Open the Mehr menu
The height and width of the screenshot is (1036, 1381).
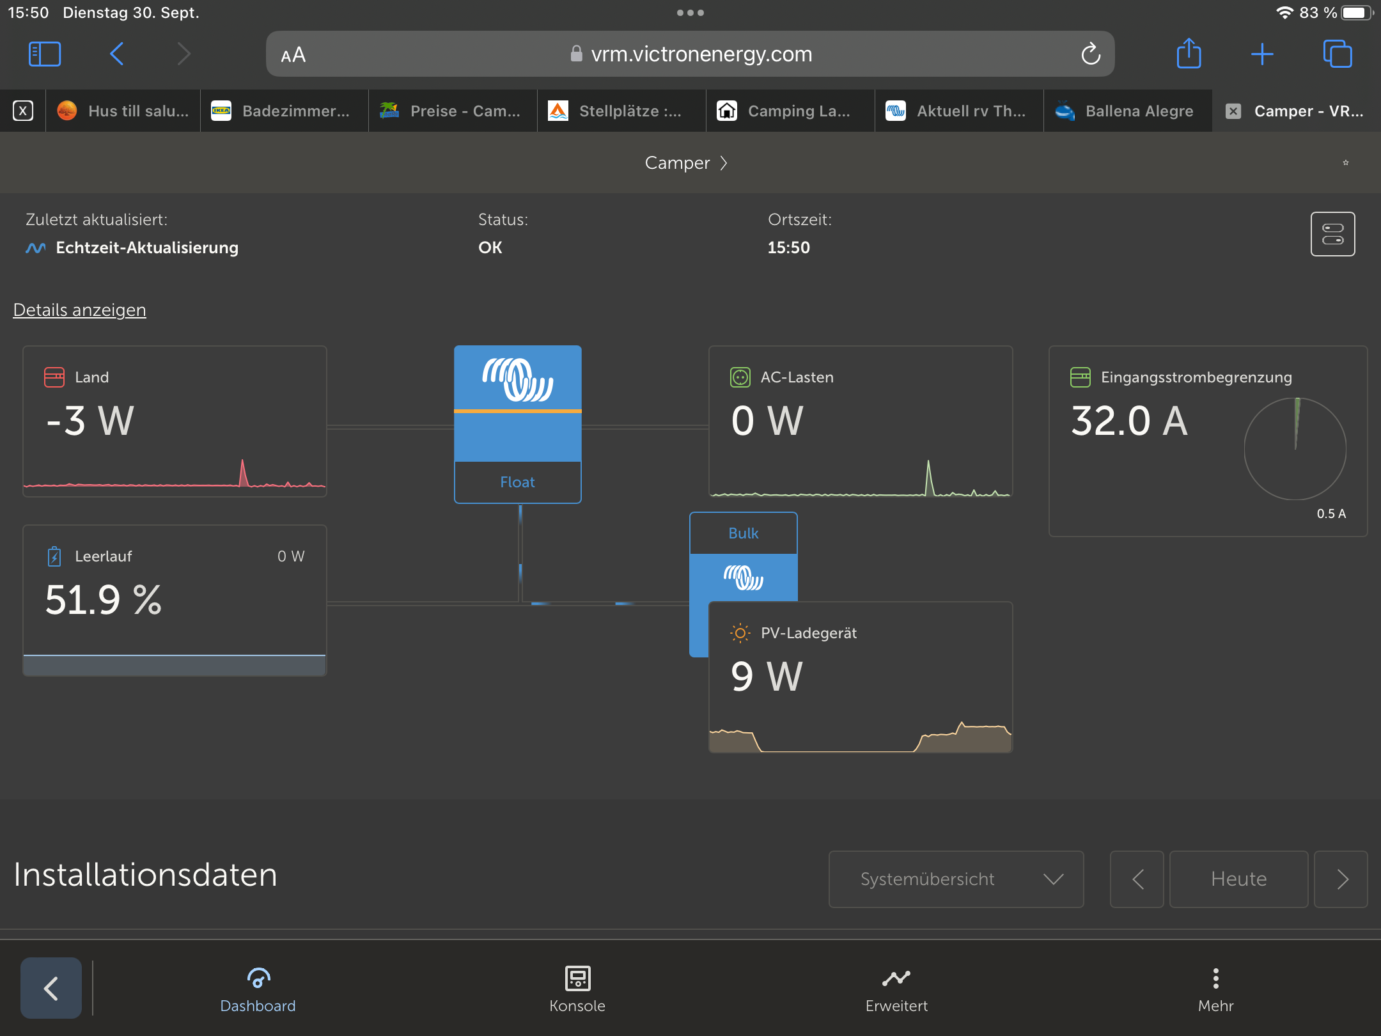[x=1215, y=989]
